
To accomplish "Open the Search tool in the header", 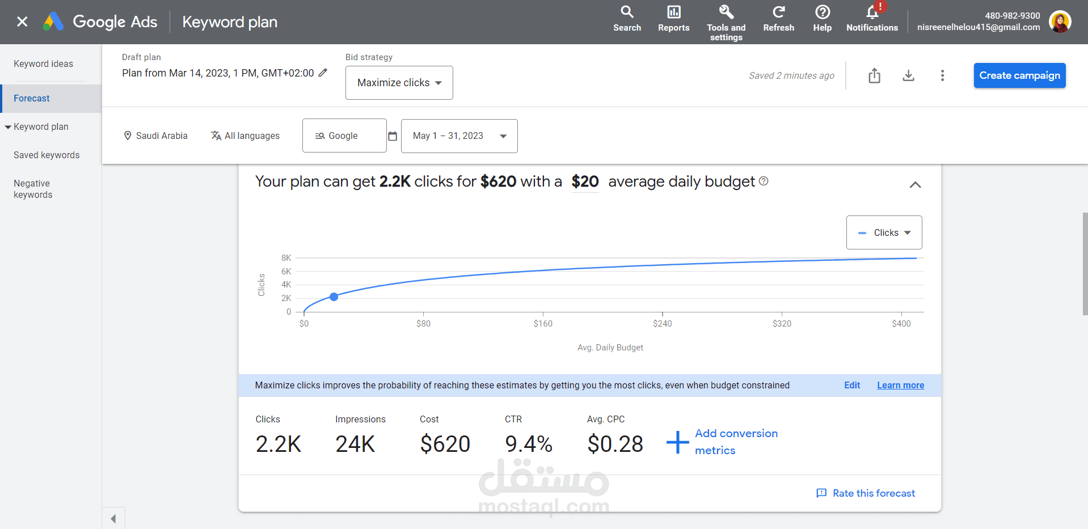I will point(627,19).
